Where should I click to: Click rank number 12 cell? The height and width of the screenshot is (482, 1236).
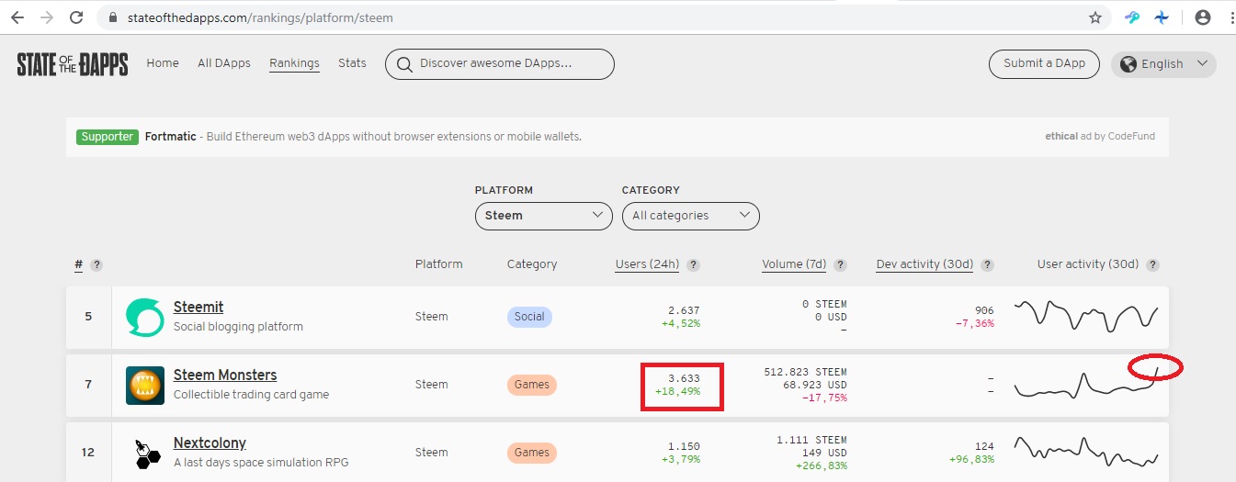click(88, 453)
